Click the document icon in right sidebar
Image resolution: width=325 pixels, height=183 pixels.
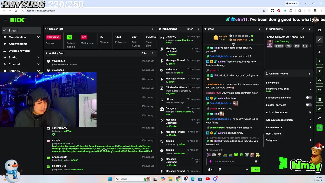point(319,71)
